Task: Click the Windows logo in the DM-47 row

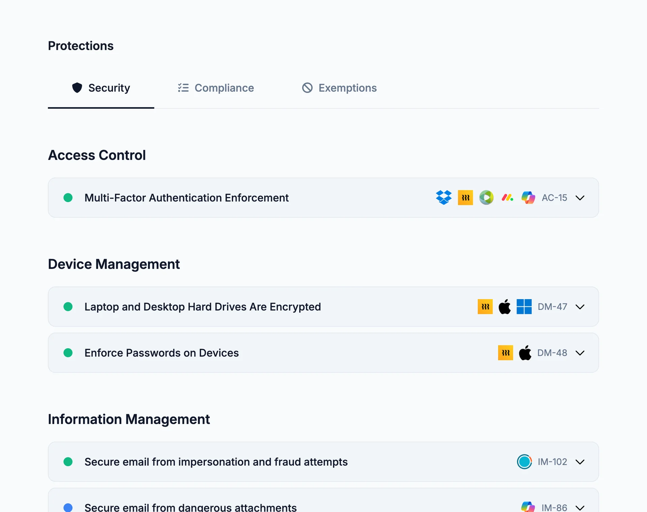Action: point(524,307)
